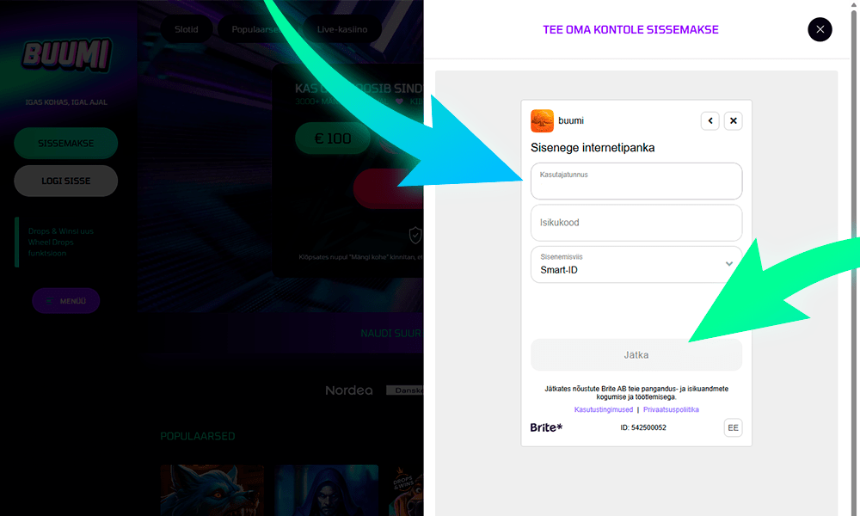Focus the Isikukood input field
This screenshot has height=516, width=860.
pos(636,223)
